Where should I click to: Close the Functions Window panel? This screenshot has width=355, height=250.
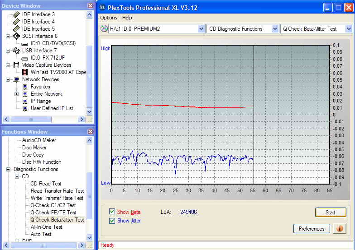(91, 132)
